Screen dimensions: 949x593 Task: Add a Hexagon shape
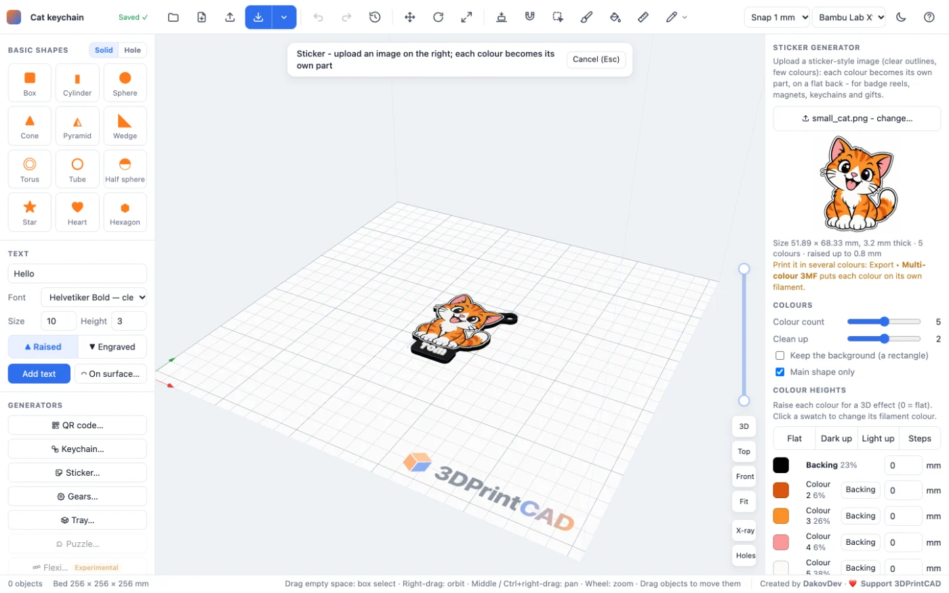tap(125, 212)
